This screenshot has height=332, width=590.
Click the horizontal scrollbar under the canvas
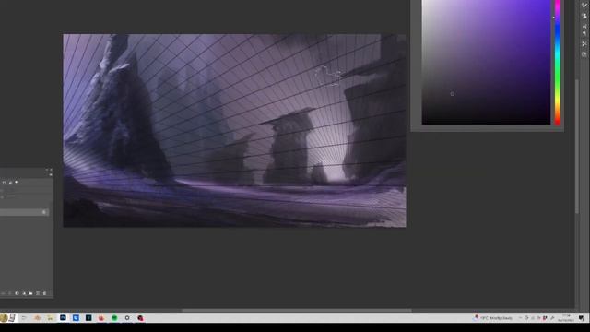pos(297,311)
